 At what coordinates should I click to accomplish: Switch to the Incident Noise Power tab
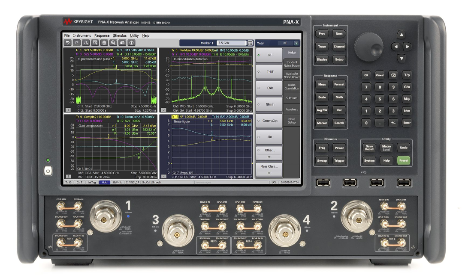pyautogui.click(x=292, y=64)
